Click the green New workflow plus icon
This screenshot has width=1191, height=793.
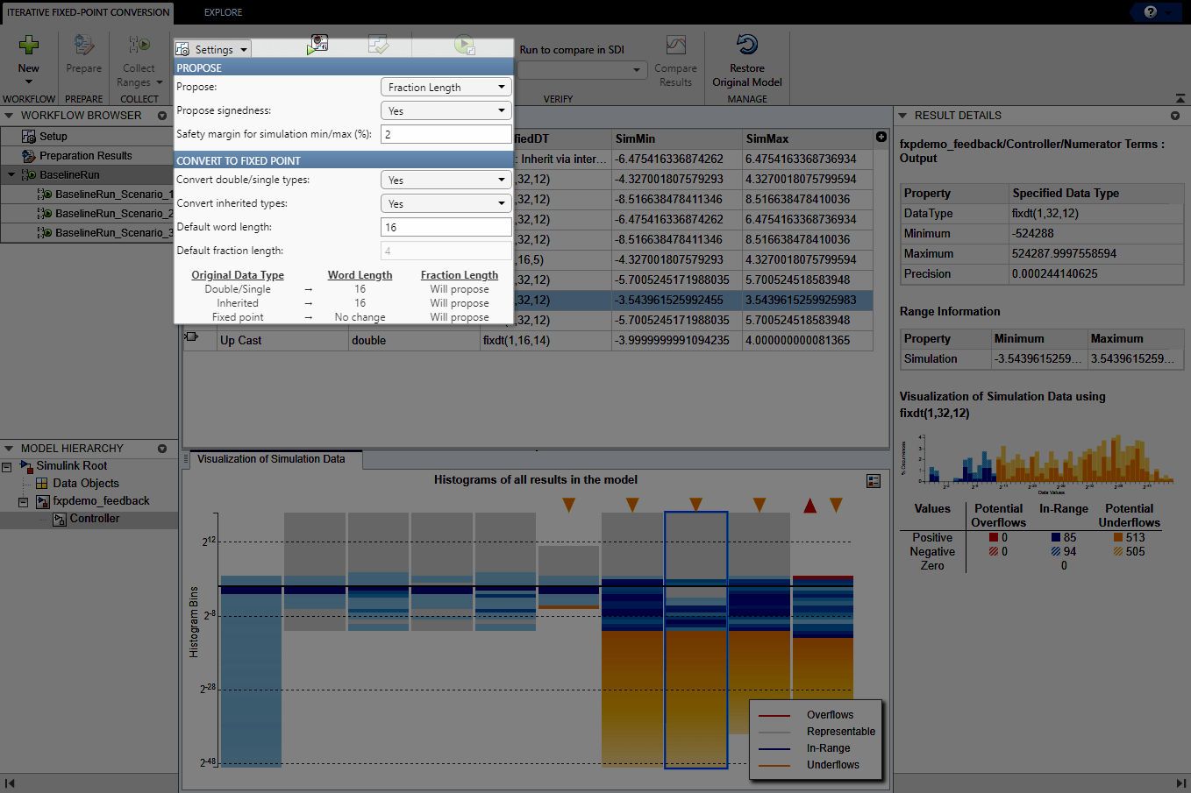click(29, 44)
